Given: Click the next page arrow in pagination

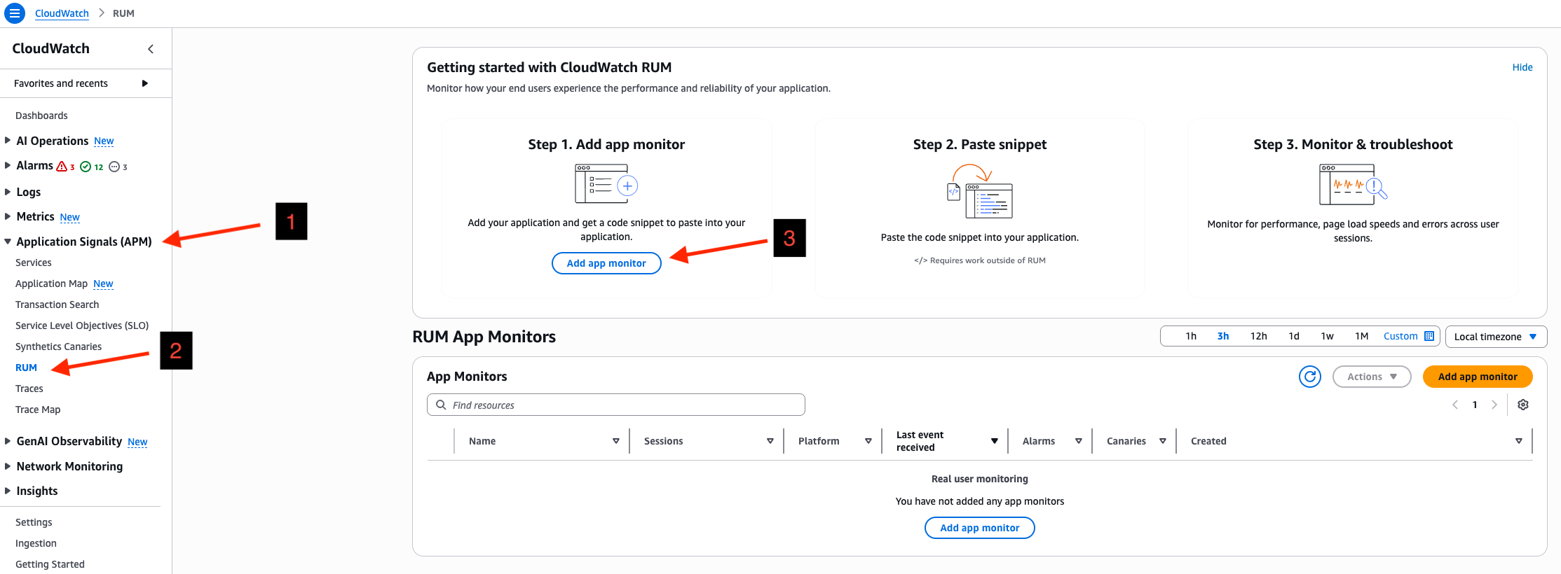Looking at the screenshot, I should [1494, 404].
